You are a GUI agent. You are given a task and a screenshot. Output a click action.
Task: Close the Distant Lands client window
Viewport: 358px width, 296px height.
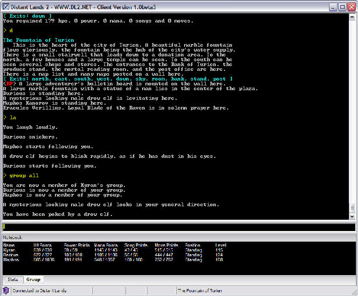[x=350, y=7]
